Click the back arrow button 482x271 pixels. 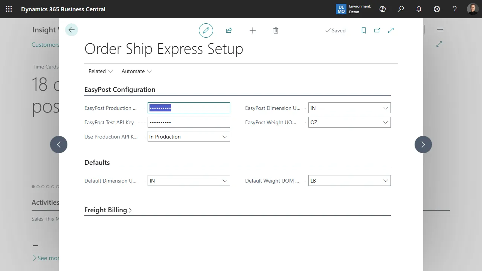[x=72, y=30]
